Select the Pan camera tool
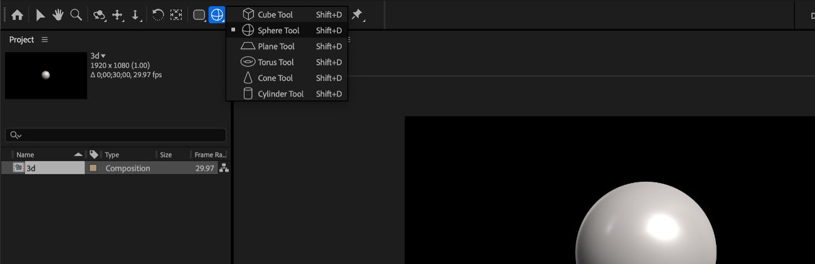Viewport: 815px width, 264px height. [117, 15]
